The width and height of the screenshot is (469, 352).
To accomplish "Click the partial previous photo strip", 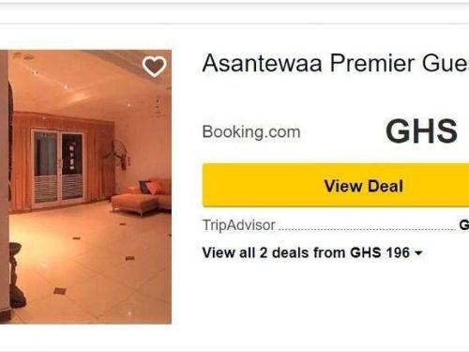I will tap(4, 187).
